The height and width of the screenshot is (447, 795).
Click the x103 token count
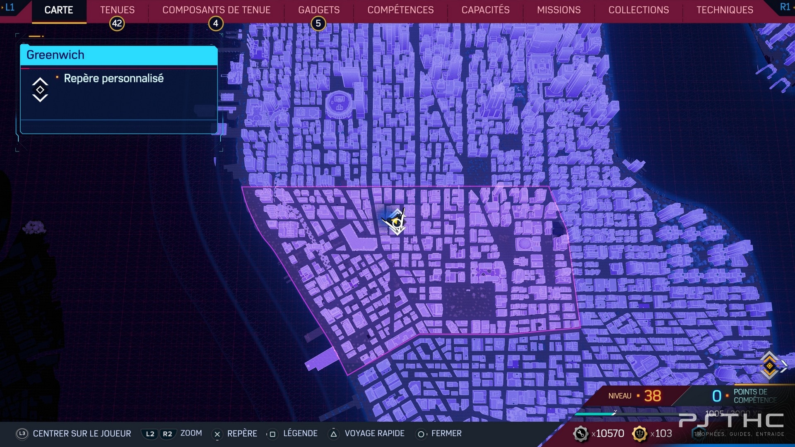click(x=661, y=433)
